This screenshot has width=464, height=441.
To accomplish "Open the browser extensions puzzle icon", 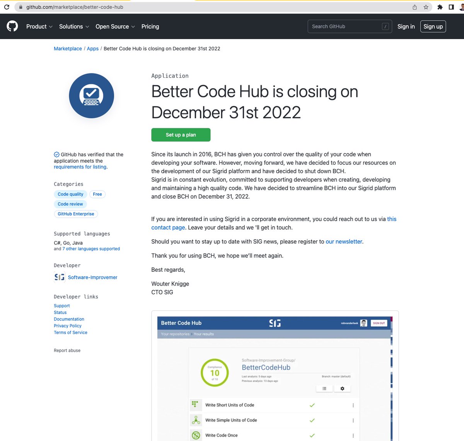I will click(x=440, y=7).
